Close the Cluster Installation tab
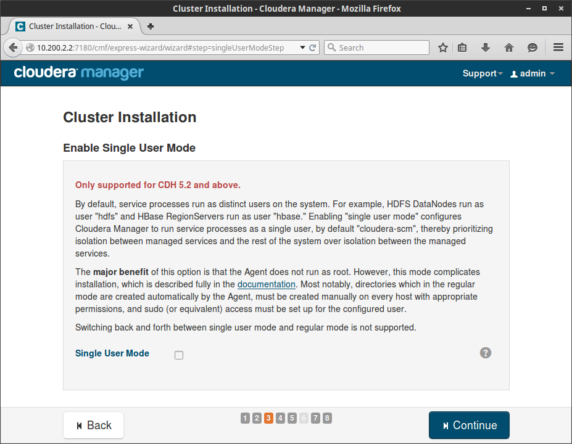The height and width of the screenshot is (444, 572). pos(130,27)
